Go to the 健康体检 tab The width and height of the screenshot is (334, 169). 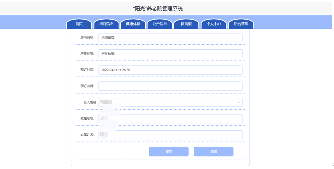click(133, 24)
